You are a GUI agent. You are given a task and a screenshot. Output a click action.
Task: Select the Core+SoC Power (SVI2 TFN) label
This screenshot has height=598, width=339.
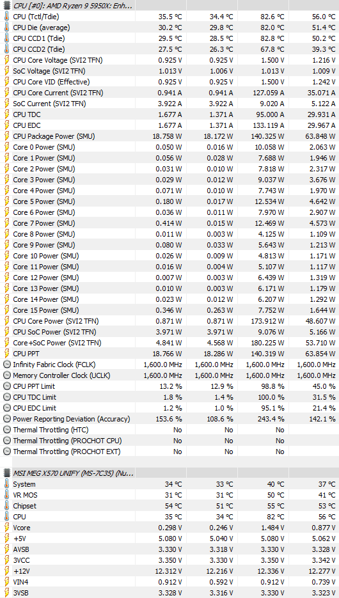click(x=57, y=342)
